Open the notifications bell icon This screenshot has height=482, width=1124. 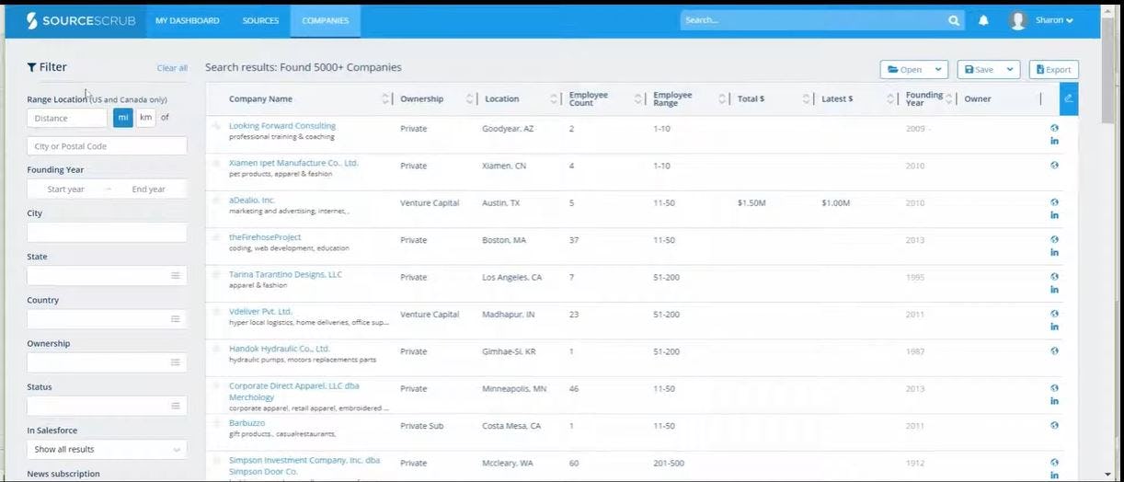click(983, 20)
